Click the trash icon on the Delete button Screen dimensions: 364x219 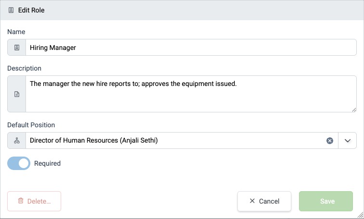tap(21, 201)
